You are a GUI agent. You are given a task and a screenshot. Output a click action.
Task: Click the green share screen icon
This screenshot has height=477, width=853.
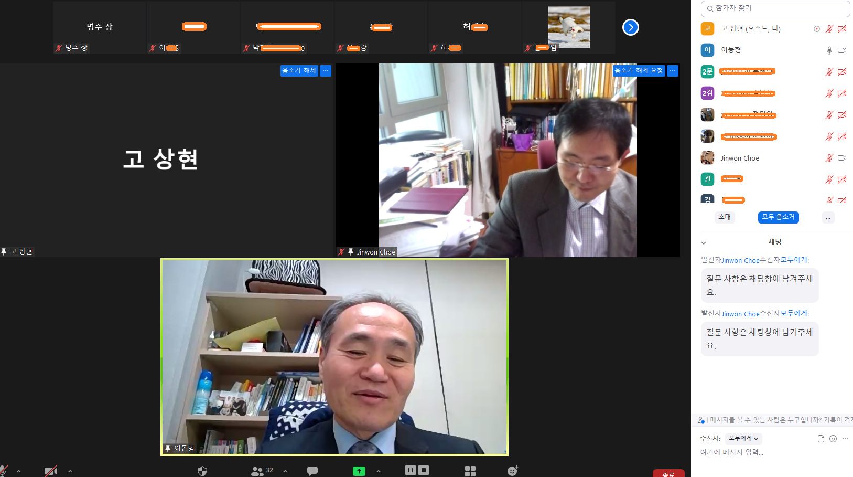pyautogui.click(x=359, y=471)
